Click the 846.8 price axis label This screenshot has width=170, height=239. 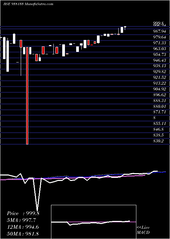pyautogui.click(x=158, y=129)
